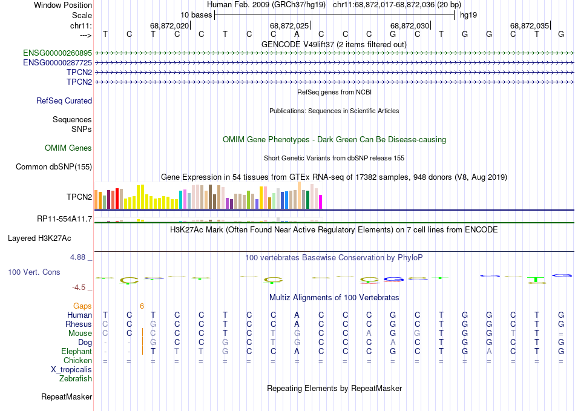Click the bright red bar in TPCN2 chart
The image size is (575, 411).
[117, 199]
